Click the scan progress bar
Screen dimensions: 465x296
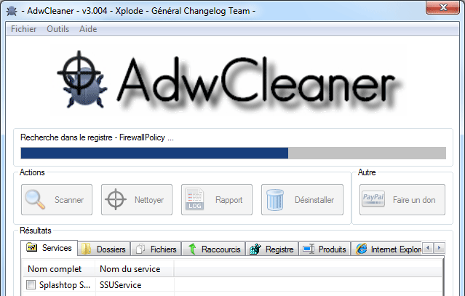coord(234,153)
